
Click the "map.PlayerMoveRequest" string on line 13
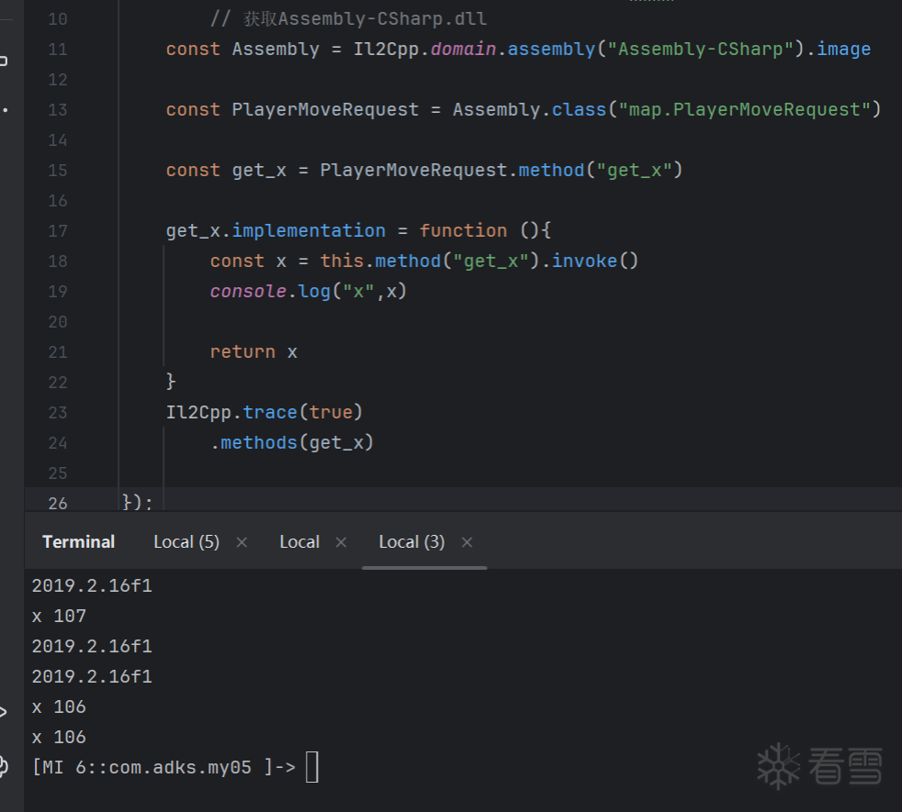(x=744, y=110)
